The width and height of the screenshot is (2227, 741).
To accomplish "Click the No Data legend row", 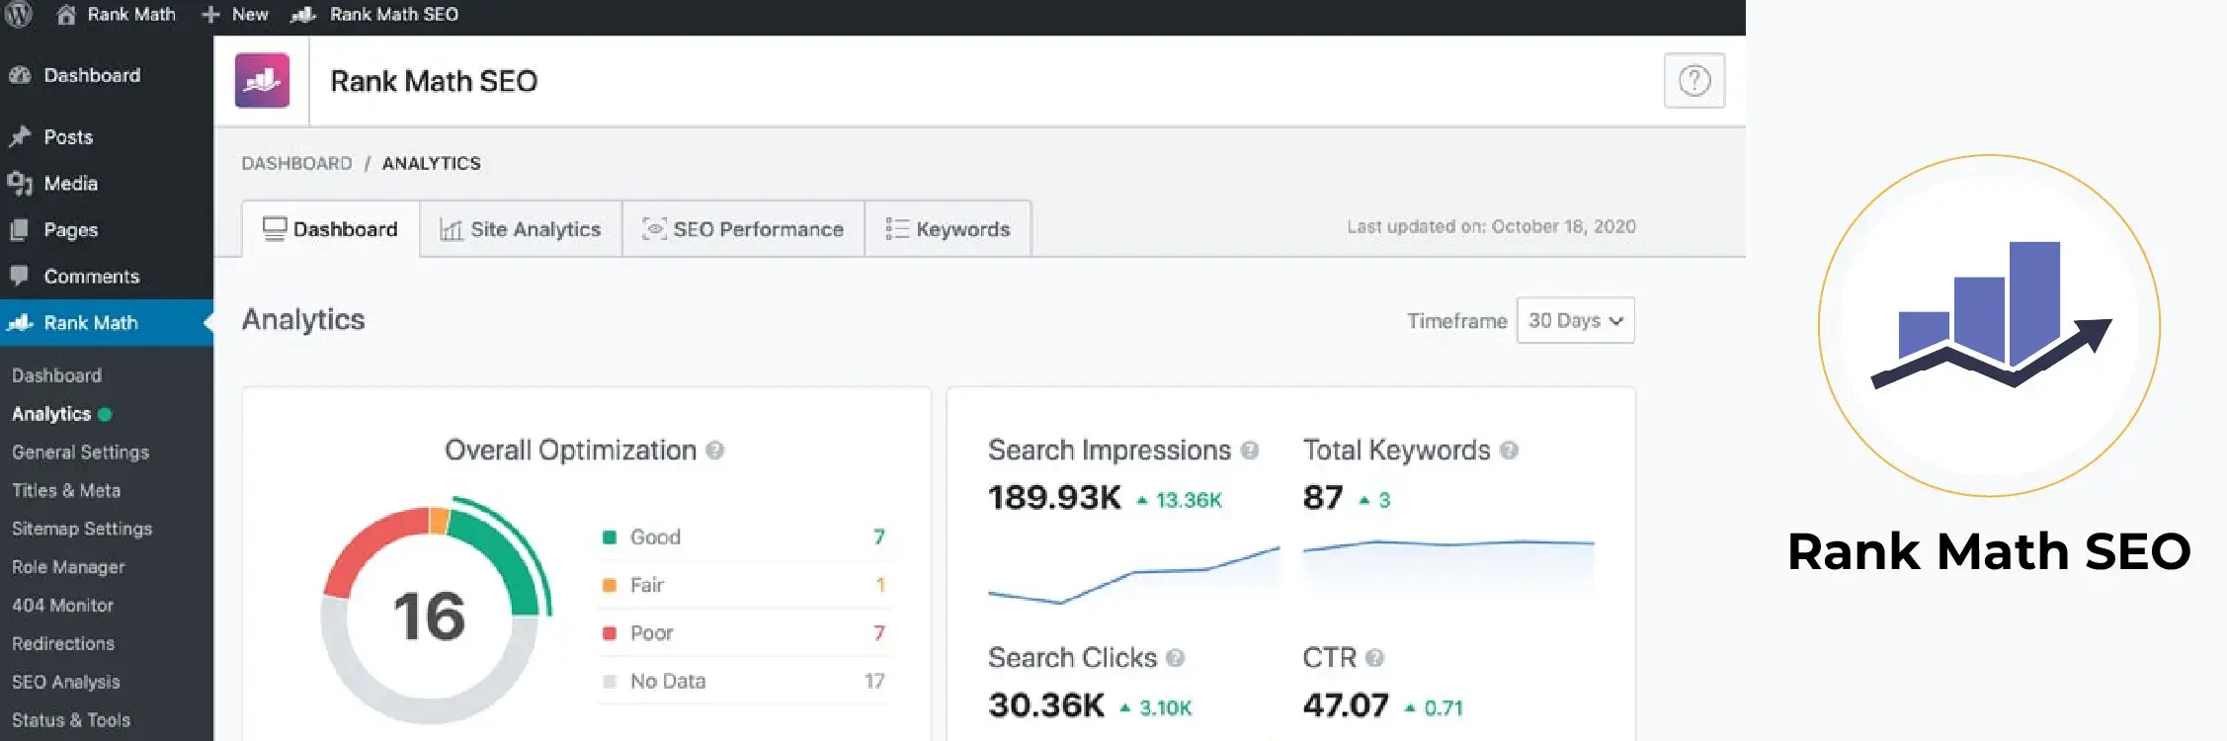I will (x=743, y=681).
